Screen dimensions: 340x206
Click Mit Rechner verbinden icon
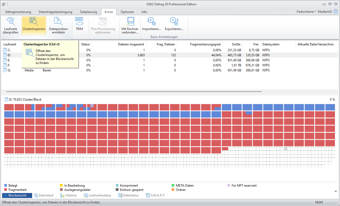[x=130, y=25]
